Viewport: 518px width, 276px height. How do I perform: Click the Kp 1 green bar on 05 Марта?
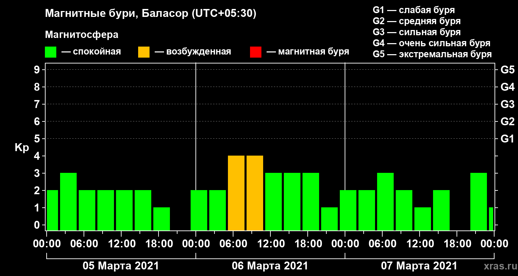[x=162, y=219]
